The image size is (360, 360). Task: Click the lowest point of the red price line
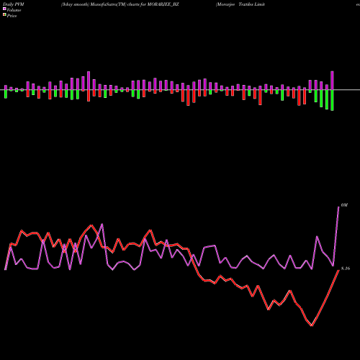[312, 325]
